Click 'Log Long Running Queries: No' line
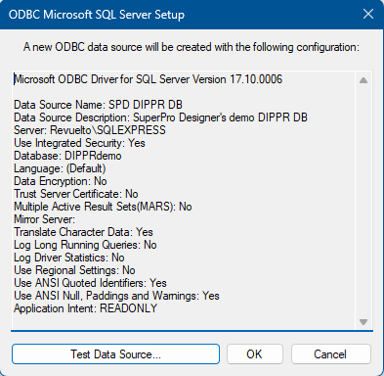The width and height of the screenshot is (384, 376). click(x=85, y=245)
